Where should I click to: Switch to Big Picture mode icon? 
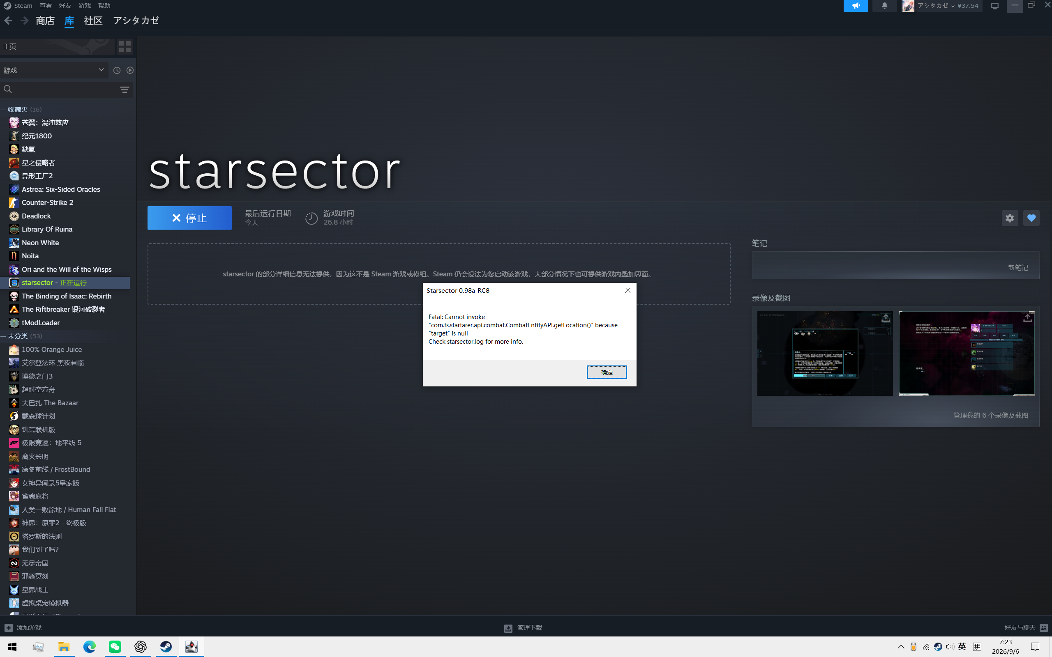pyautogui.click(x=994, y=6)
